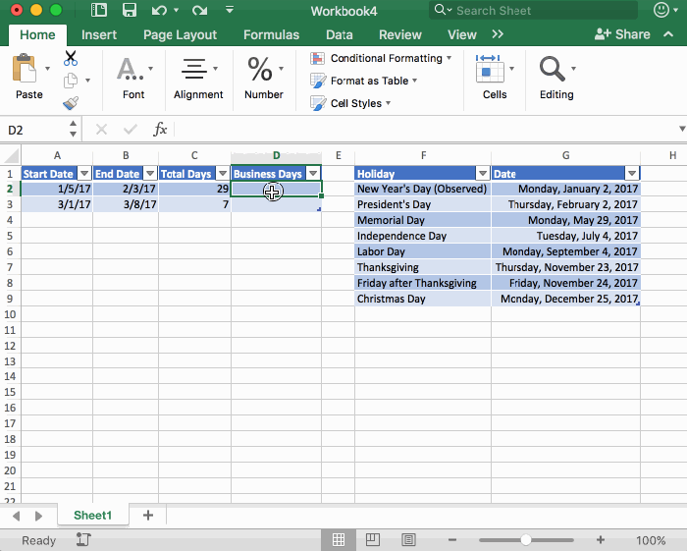The image size is (687, 551).
Task: Select the Sheet1 tab
Action: [93, 515]
